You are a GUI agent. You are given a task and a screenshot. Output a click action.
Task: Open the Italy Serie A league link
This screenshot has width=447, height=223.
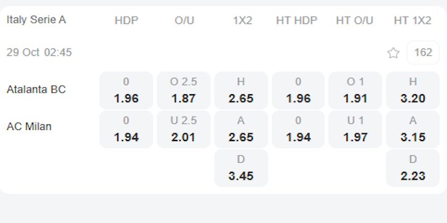[36, 20]
